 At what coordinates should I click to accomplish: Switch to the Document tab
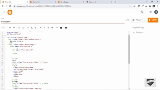coord(99,2)
